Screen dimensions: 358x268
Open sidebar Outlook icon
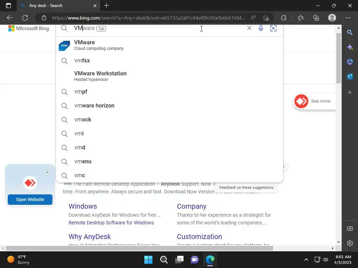tap(350, 76)
